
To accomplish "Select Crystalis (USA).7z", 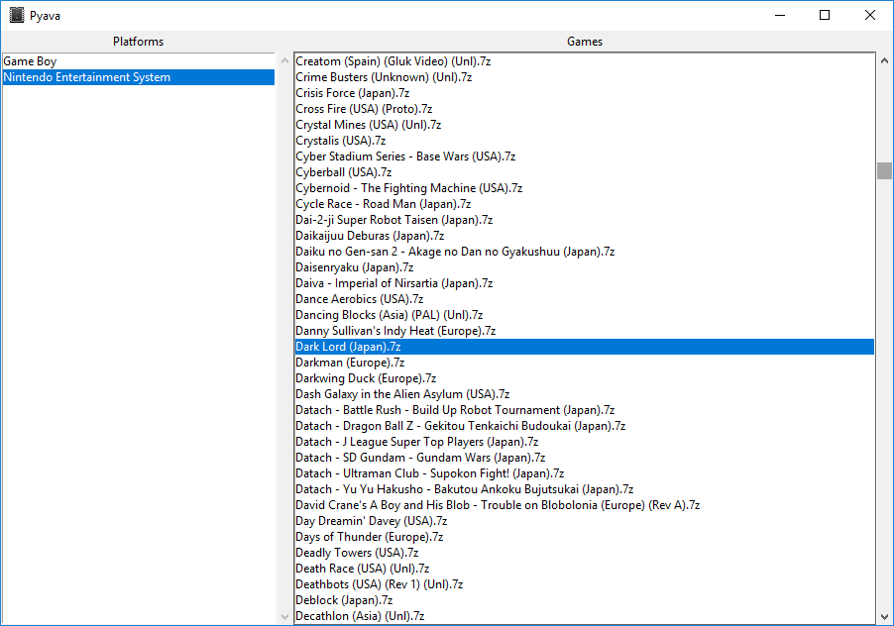I will 585,140.
